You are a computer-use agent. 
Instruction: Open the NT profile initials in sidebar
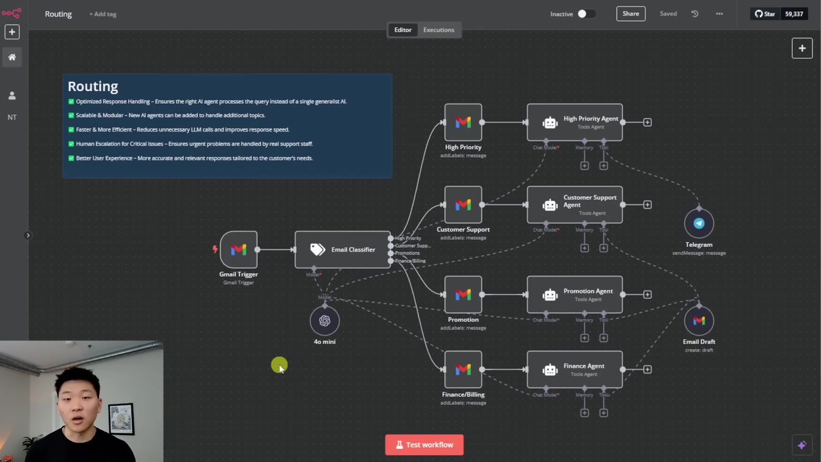coord(12,117)
